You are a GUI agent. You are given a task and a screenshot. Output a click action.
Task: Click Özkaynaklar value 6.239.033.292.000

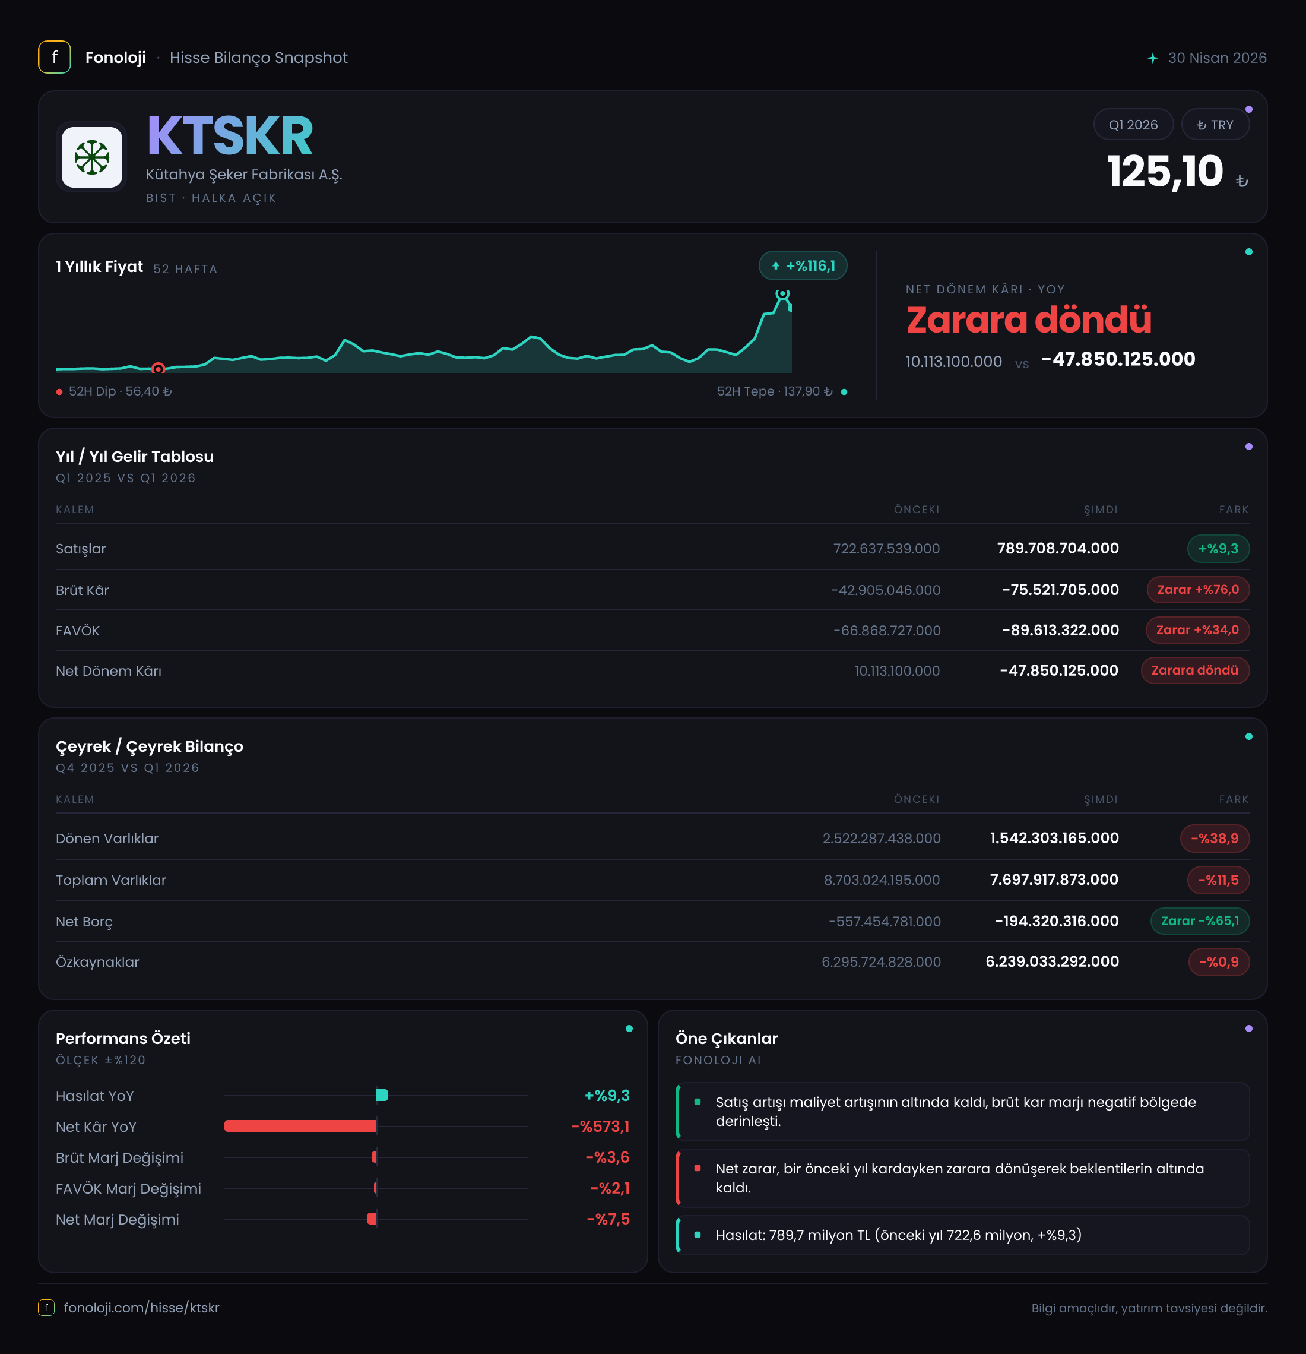[1052, 961]
